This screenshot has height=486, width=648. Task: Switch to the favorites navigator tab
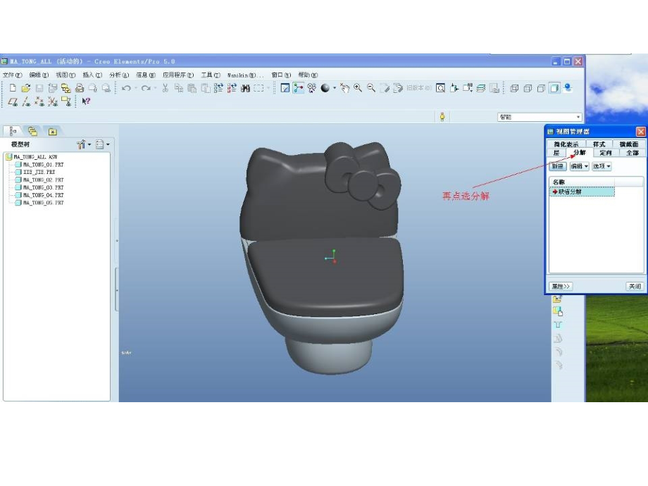click(x=53, y=132)
